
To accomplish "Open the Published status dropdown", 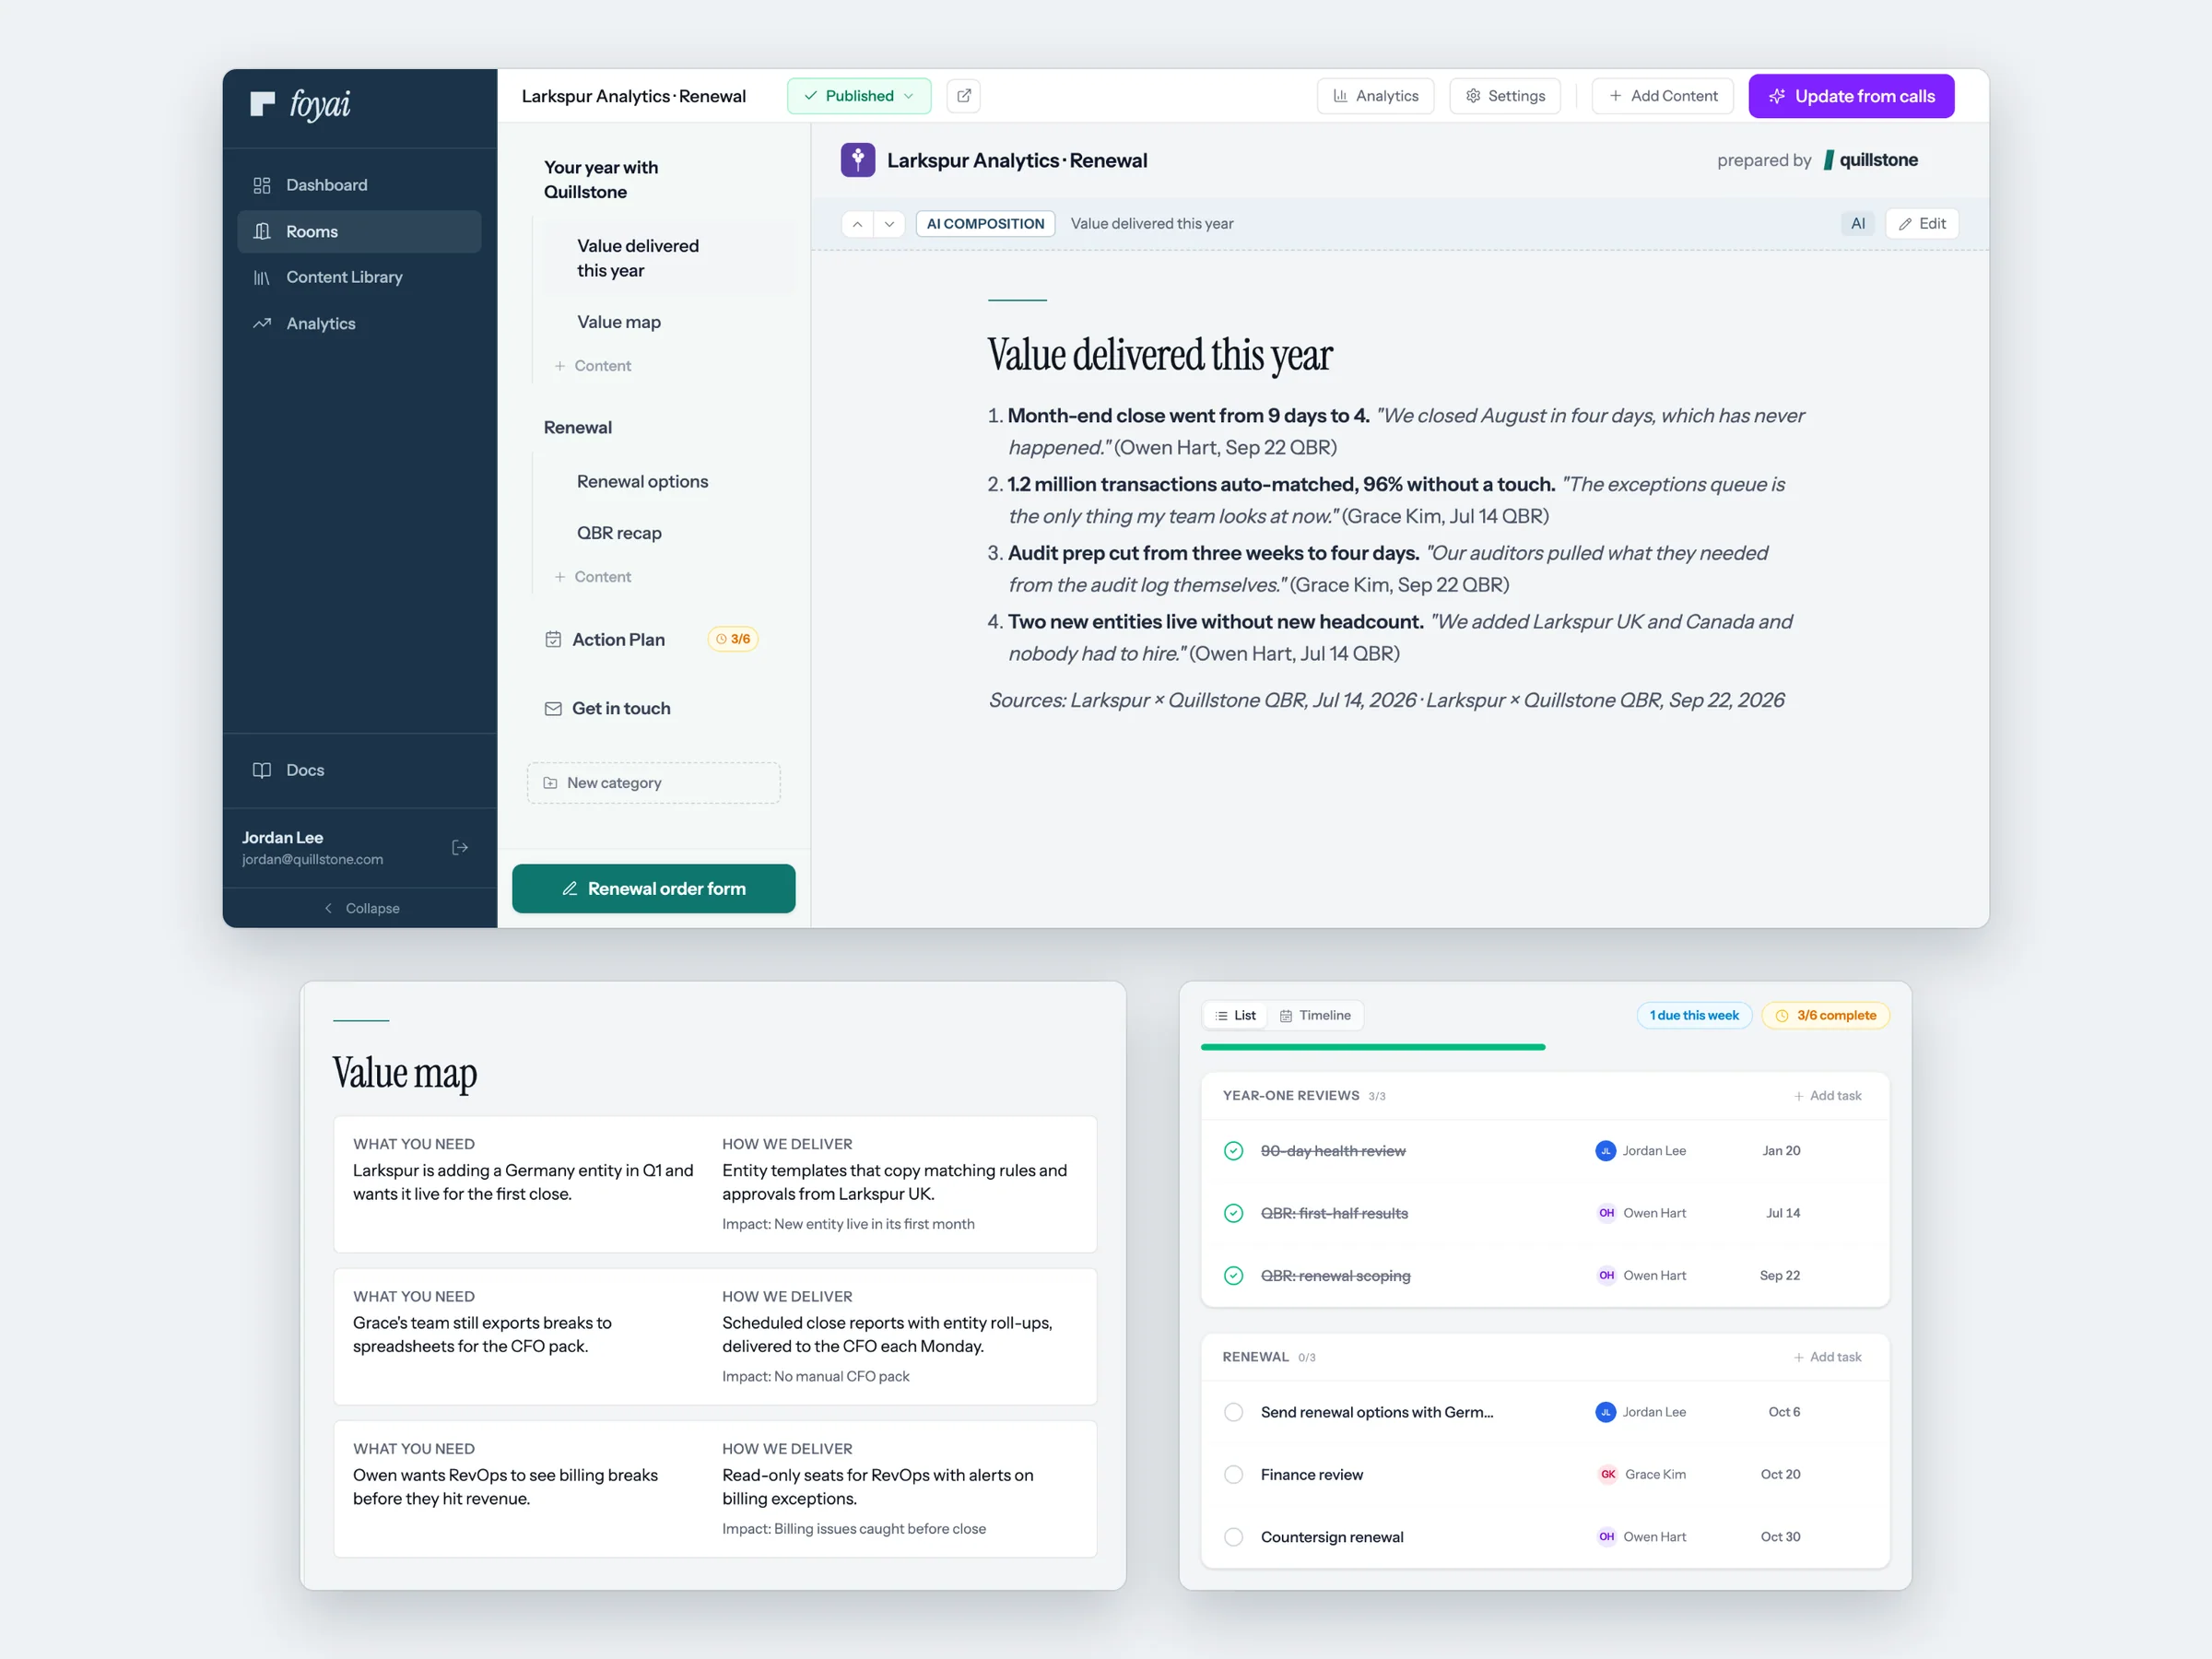I will point(859,96).
